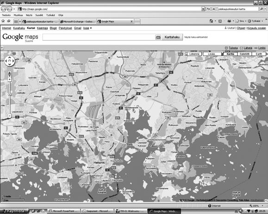Focus the browser search box
Viewport: 268px width, 214px height.
click(x=238, y=9)
